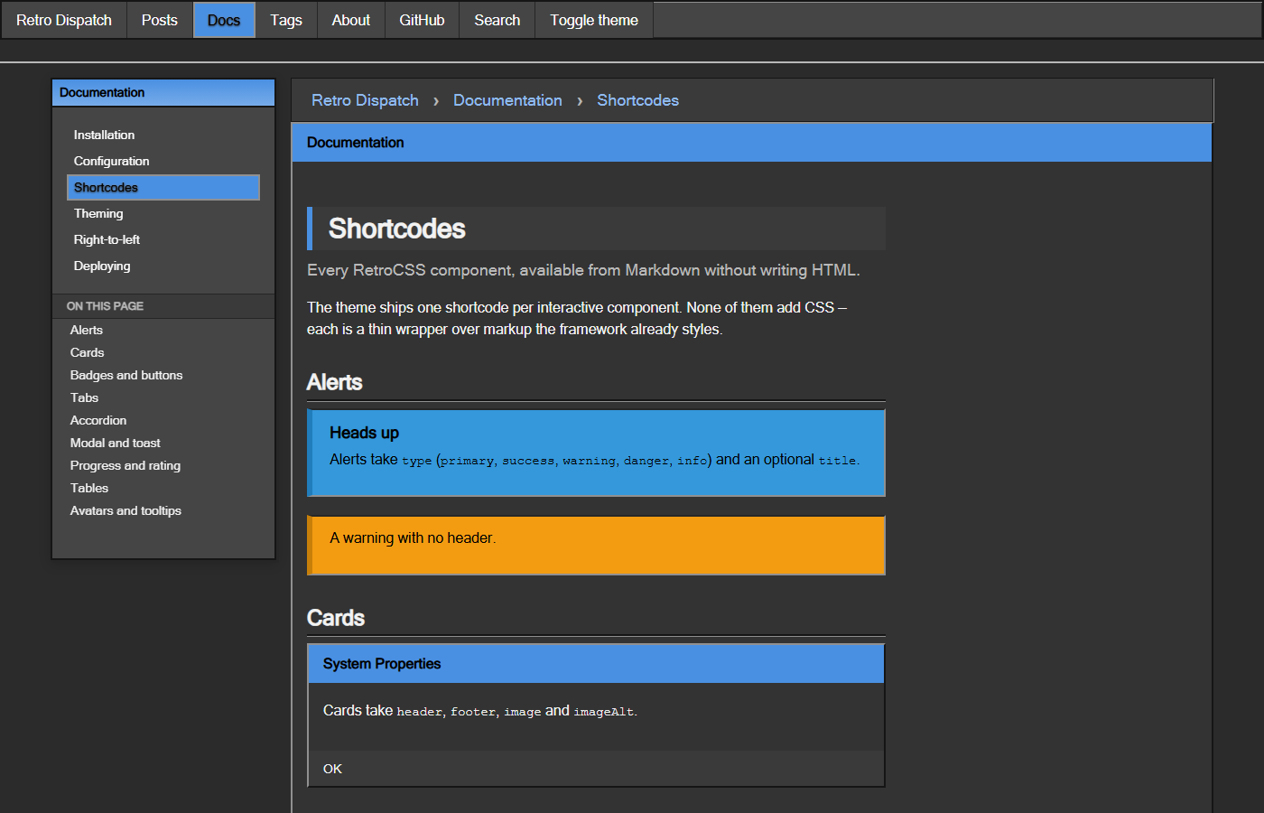Toggle theme using the navbar button
1264x813 pixels.
594,20
